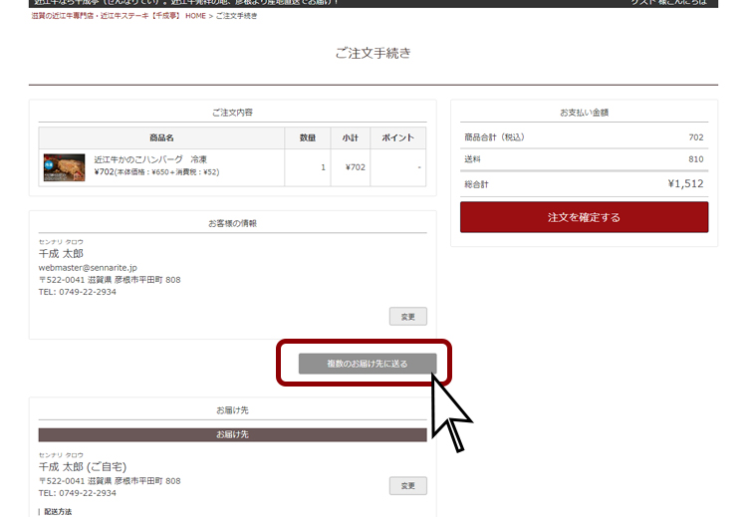Click the 配送方法 label

58,512
